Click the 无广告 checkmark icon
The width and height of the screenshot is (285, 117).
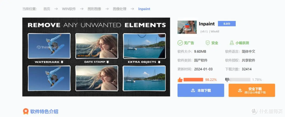(x=180, y=43)
